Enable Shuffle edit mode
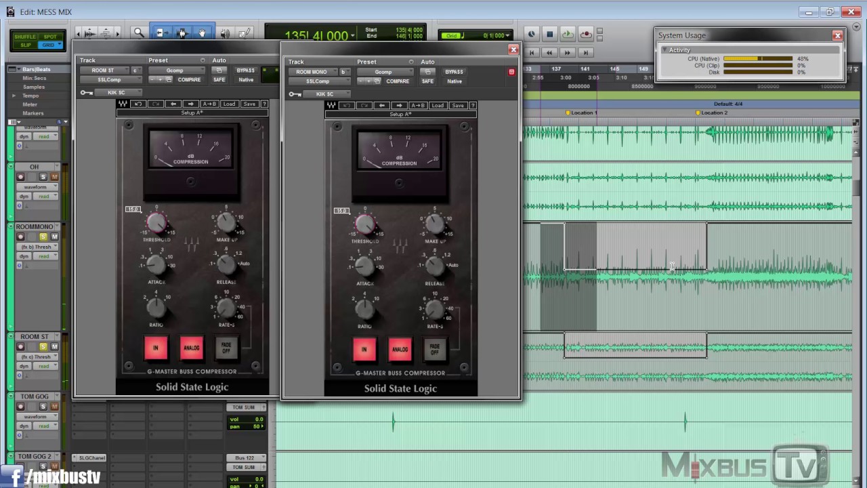Screen dimensions: 867x488 [25, 37]
